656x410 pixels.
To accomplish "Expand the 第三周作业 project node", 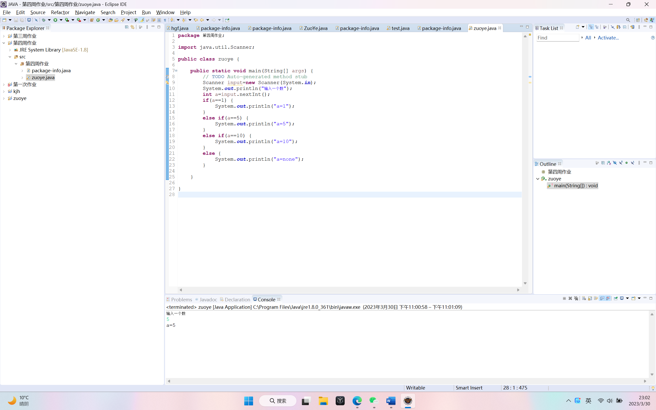I will click(4, 36).
